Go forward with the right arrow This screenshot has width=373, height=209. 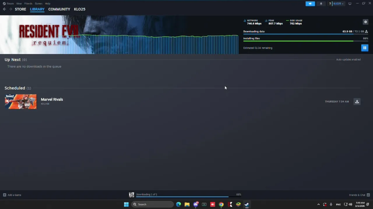(x=10, y=9)
